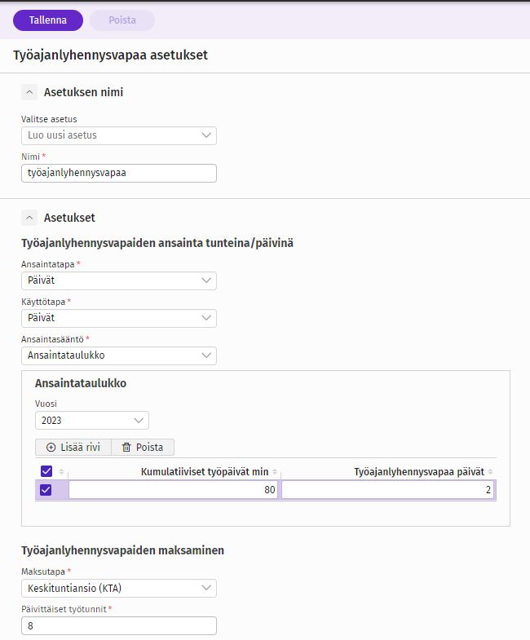Click the Päivittäiset työtunnit input field
The width and height of the screenshot is (530, 640).
click(x=119, y=625)
